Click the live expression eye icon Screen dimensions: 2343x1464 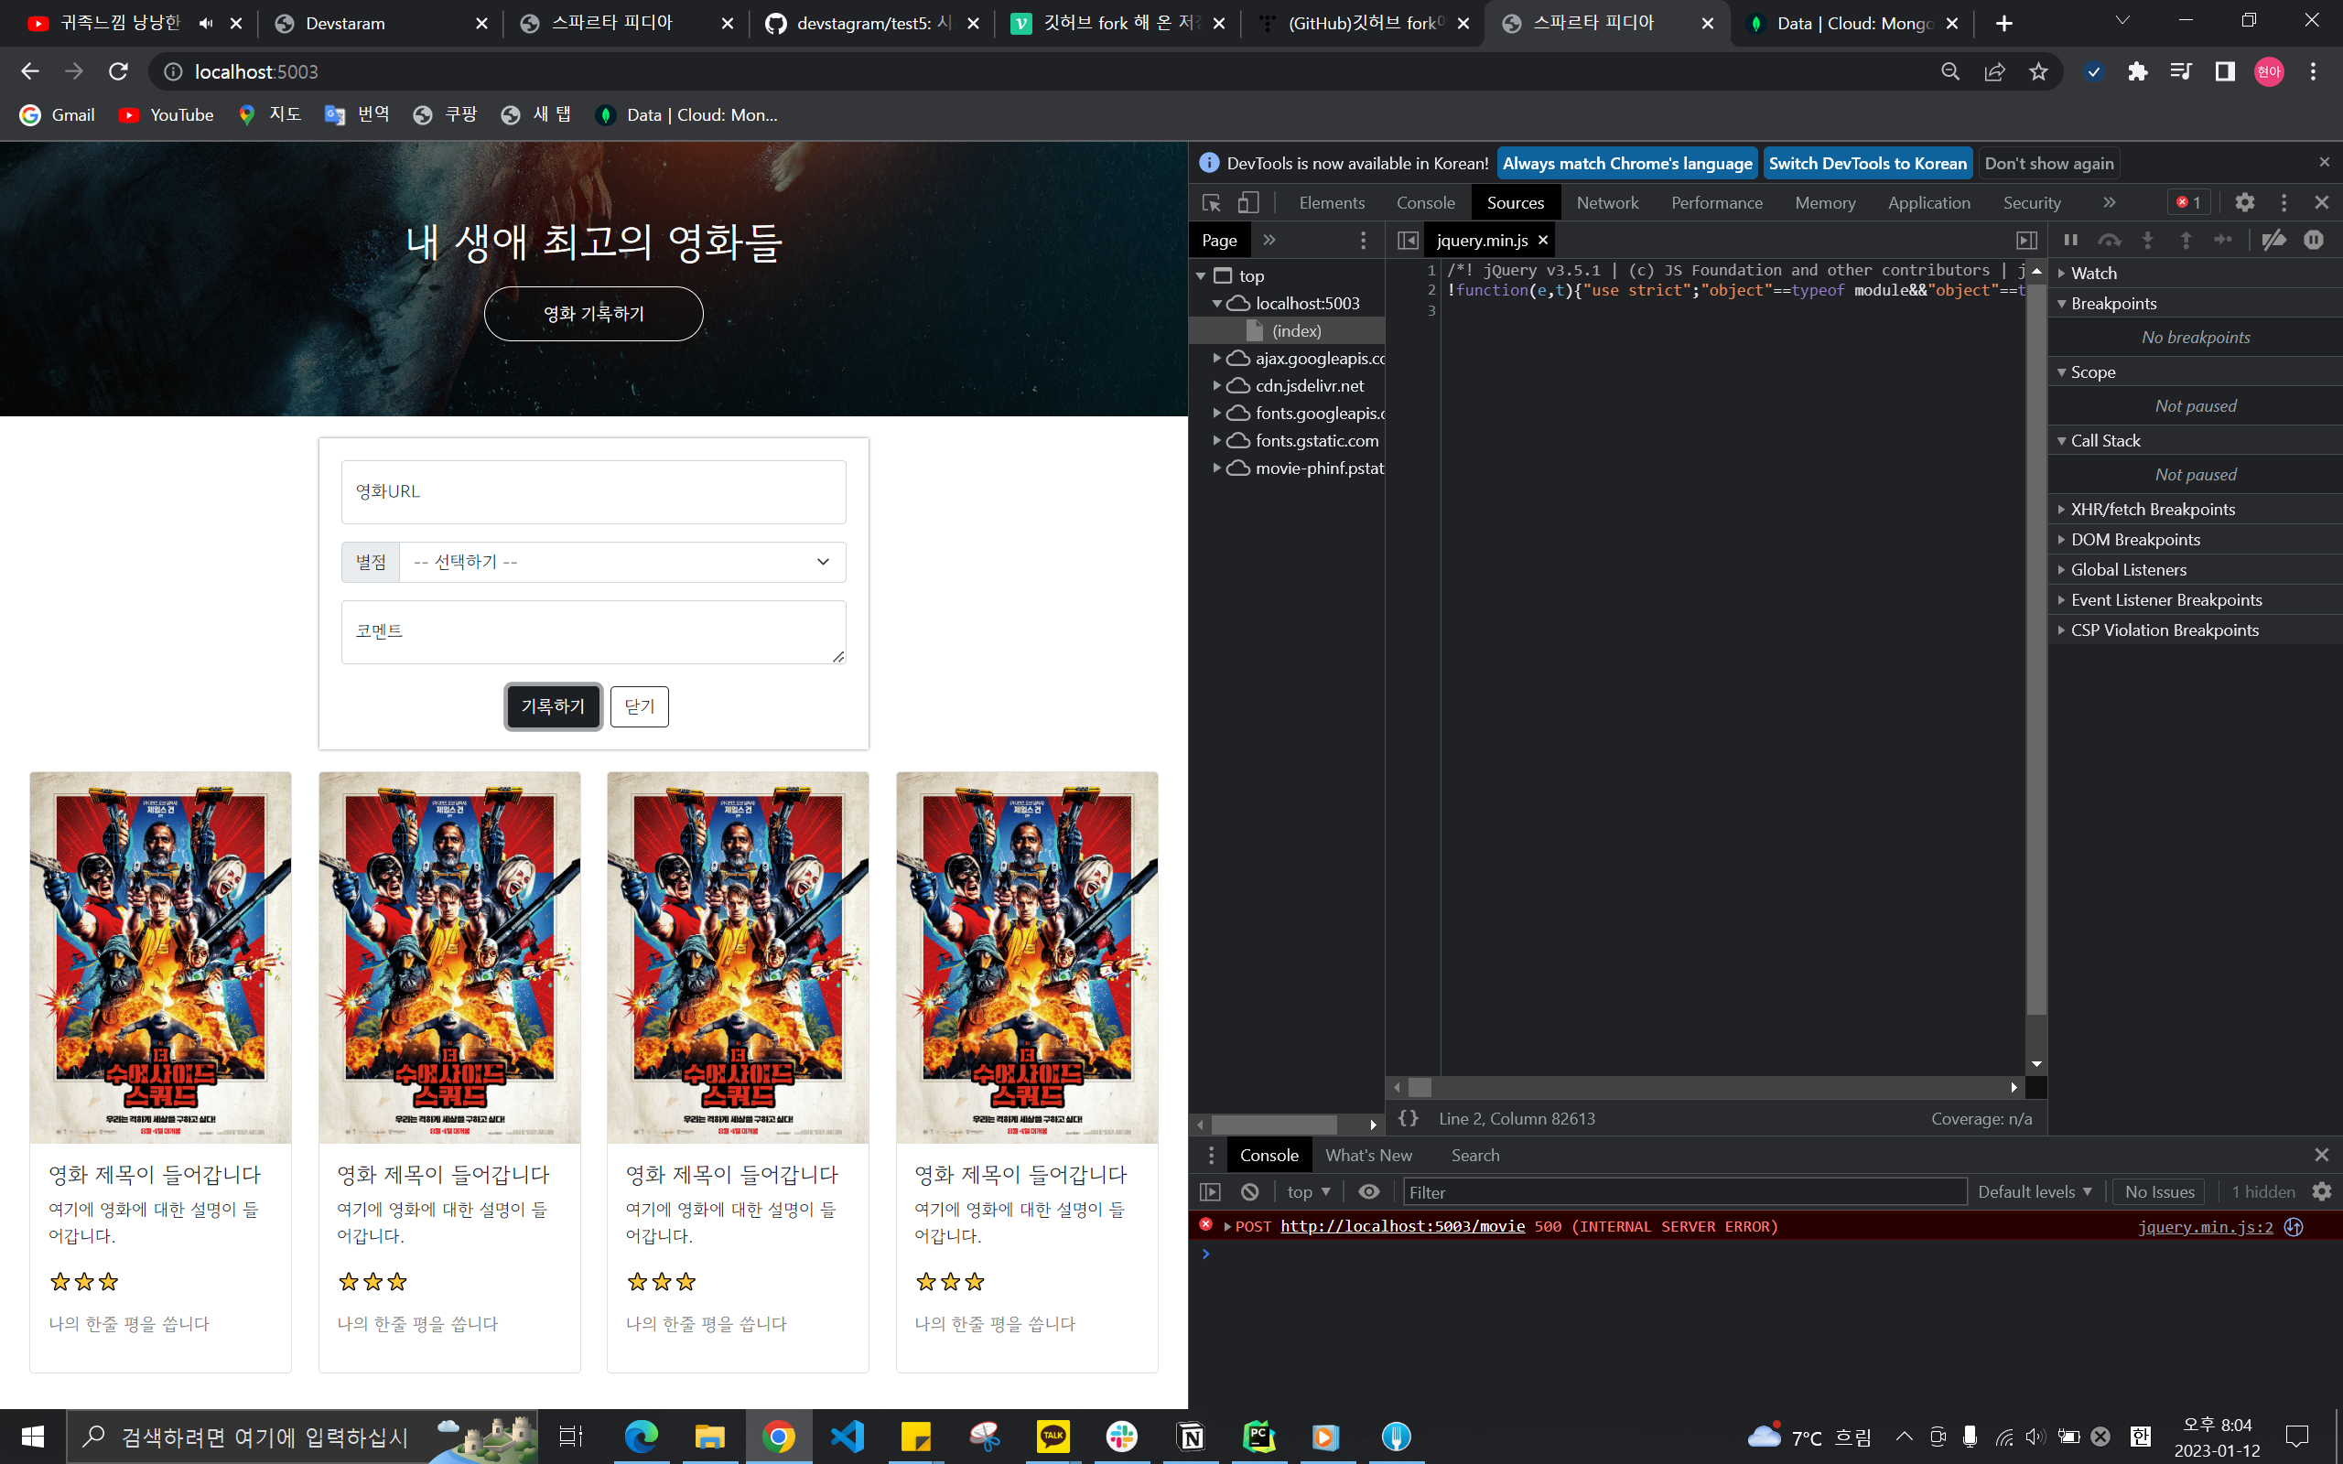[x=1369, y=1192]
